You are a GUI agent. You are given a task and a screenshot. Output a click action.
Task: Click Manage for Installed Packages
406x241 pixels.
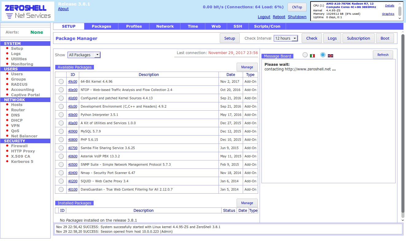247,203
